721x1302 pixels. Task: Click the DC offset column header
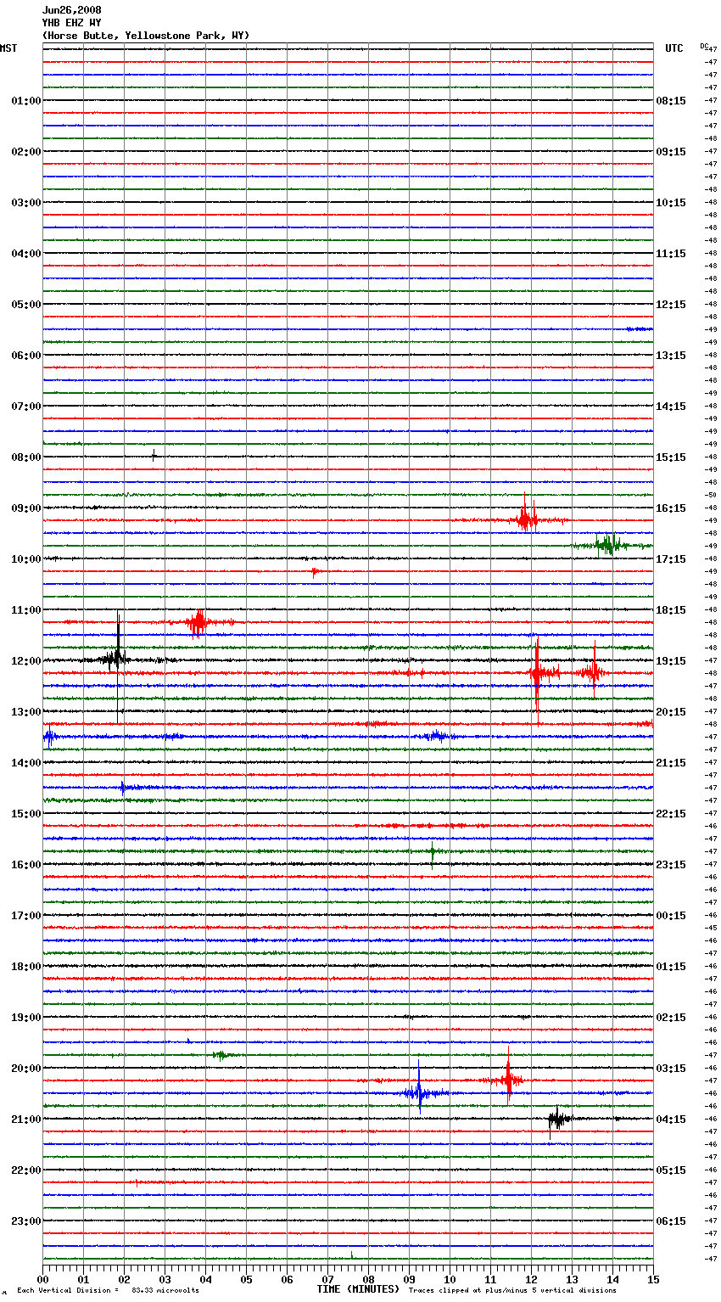pos(704,46)
